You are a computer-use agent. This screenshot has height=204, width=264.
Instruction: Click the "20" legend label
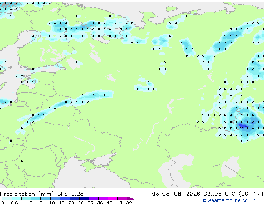pyautogui.click(x=71, y=202)
